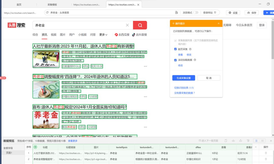Screen dimensions: 274x164
Task: Switch to the 问答 tab
Action: 93,35
